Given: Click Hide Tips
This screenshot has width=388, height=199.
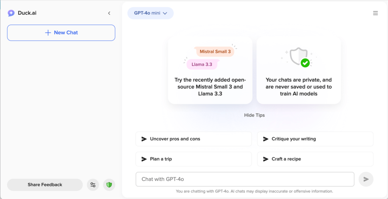Looking at the screenshot, I should pyautogui.click(x=254, y=115).
